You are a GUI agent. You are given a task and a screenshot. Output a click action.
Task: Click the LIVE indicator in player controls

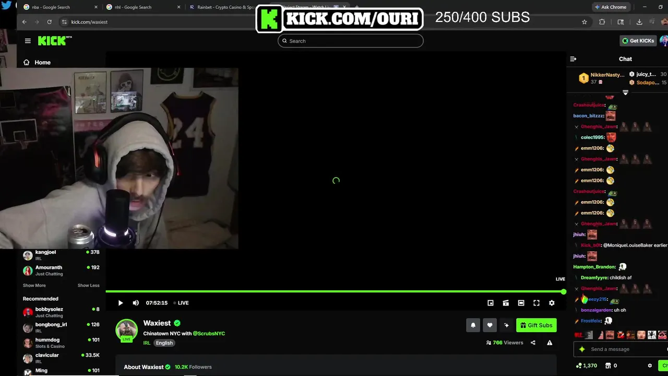(x=181, y=303)
